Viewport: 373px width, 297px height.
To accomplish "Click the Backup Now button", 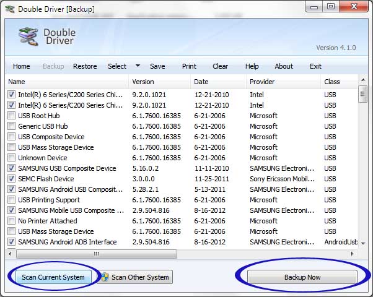I will (x=302, y=277).
